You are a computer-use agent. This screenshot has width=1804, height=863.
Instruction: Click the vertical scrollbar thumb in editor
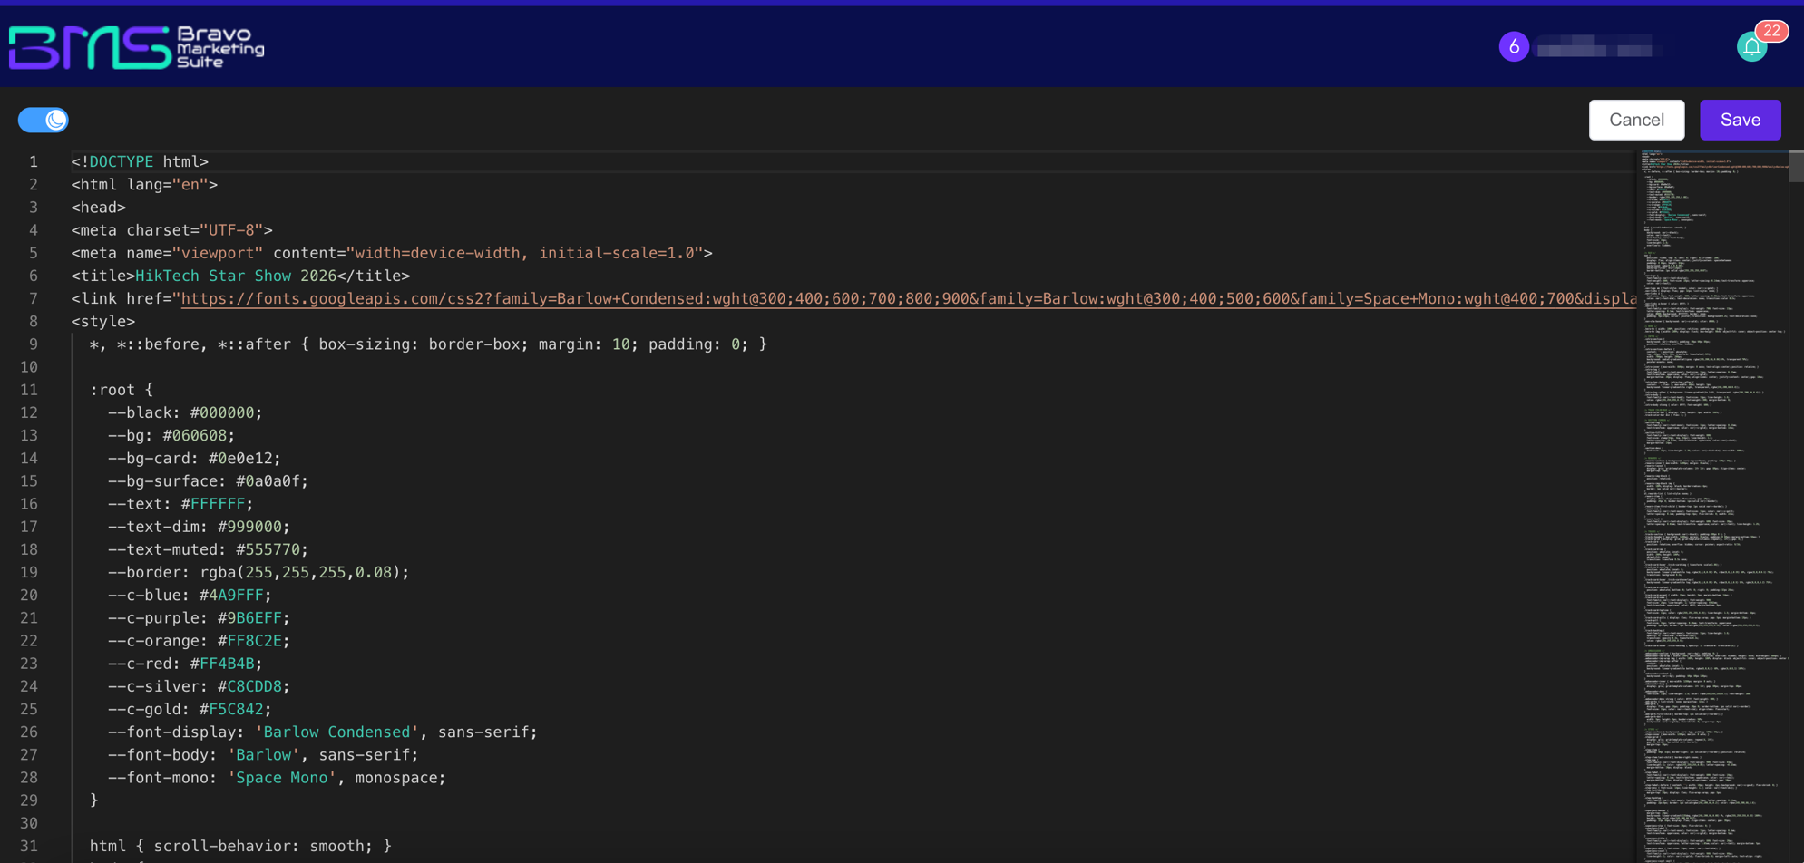point(1796,167)
